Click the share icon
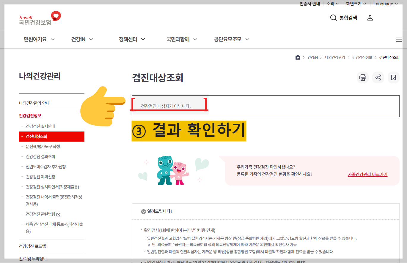 coord(378,78)
